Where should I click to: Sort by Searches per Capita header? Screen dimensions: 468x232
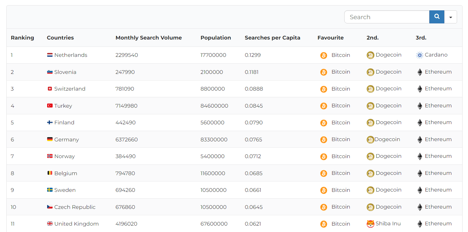272,38
